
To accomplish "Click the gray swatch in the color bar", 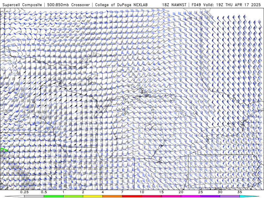I will click(x=34, y=196).
